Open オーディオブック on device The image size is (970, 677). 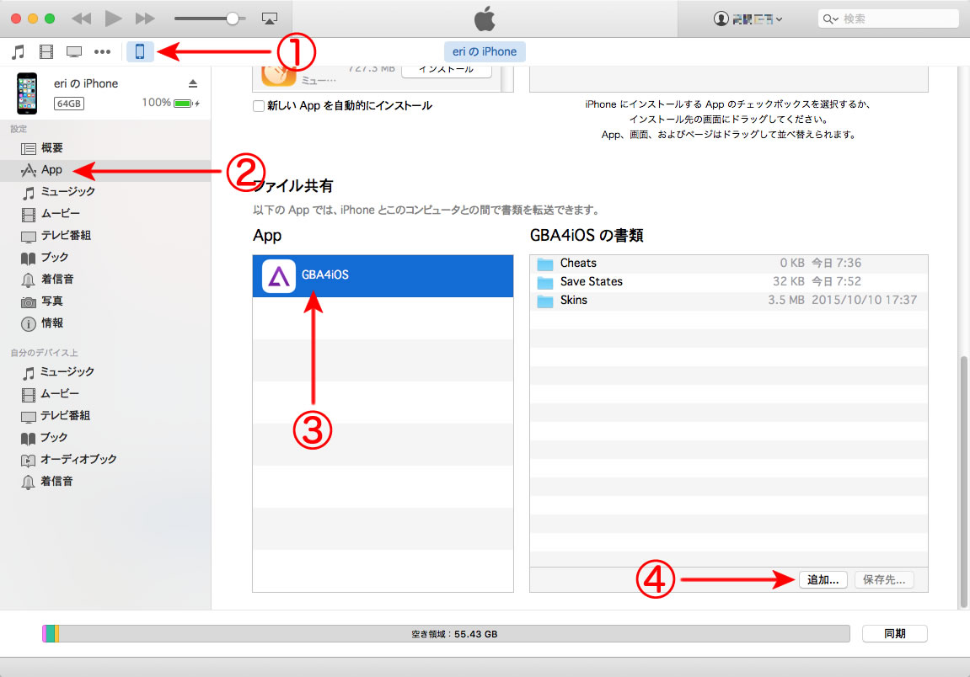pos(105,460)
